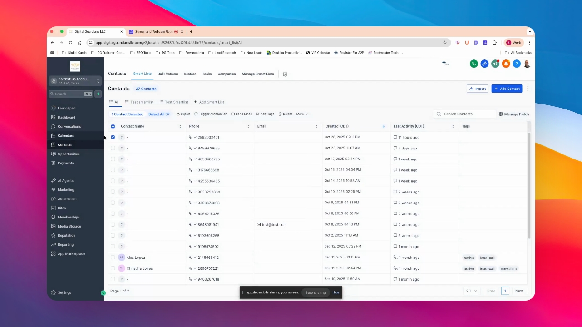The image size is (582, 327).
Task: Open the DG Testing Account switcher dropdown
Action: [x=75, y=81]
